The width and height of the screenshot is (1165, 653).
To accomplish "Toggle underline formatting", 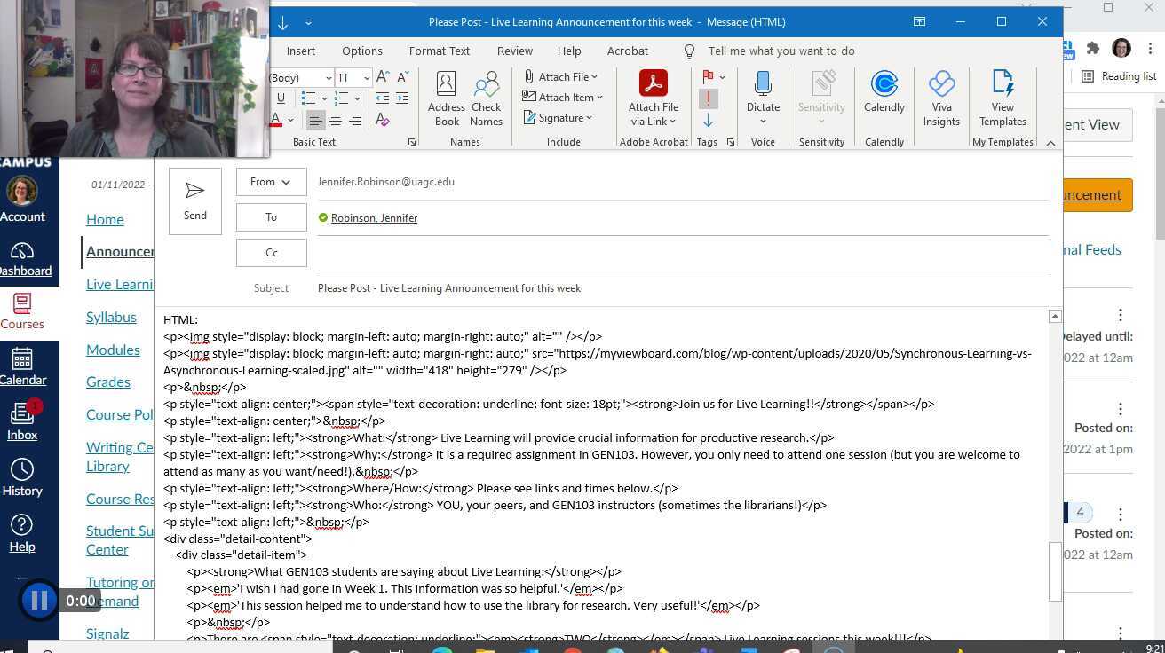I will (281, 98).
